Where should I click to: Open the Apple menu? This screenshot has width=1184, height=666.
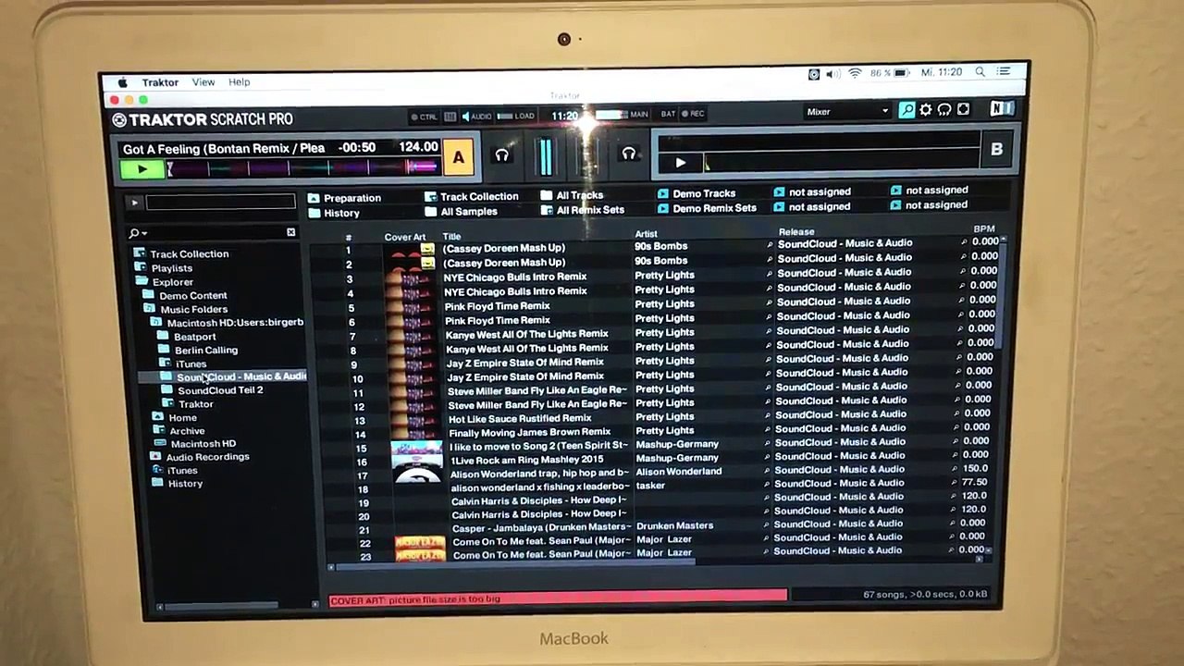pyautogui.click(x=122, y=82)
